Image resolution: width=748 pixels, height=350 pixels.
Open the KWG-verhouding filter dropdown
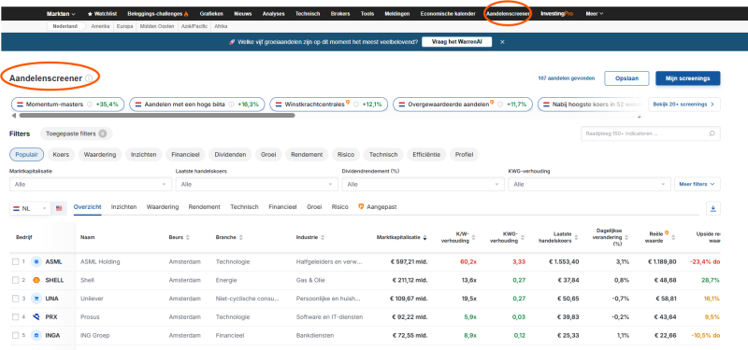[589, 184]
